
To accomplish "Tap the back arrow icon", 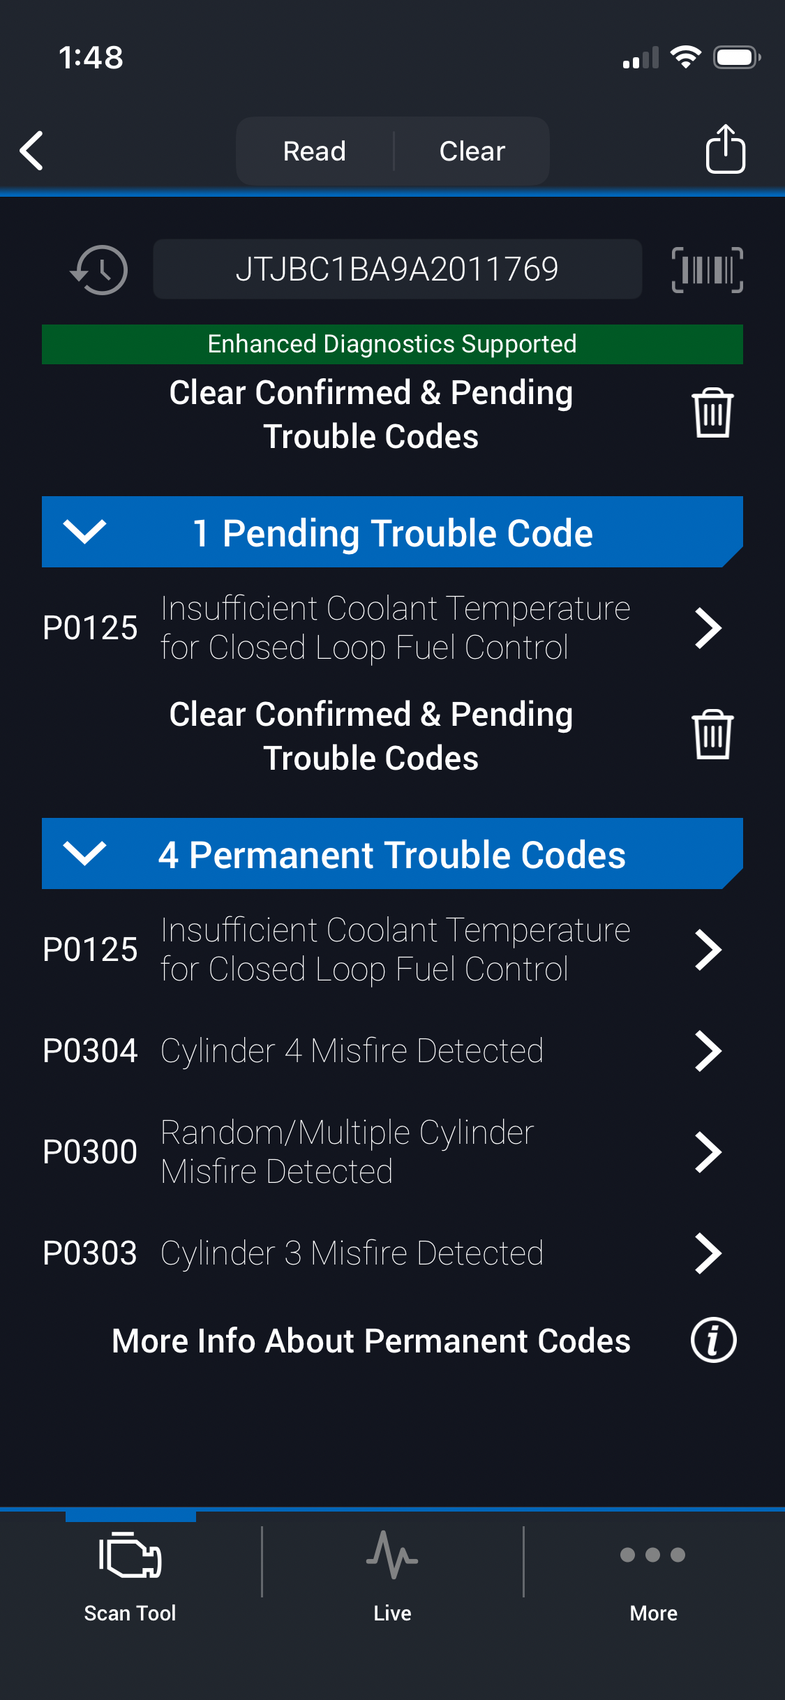I will [x=32, y=151].
